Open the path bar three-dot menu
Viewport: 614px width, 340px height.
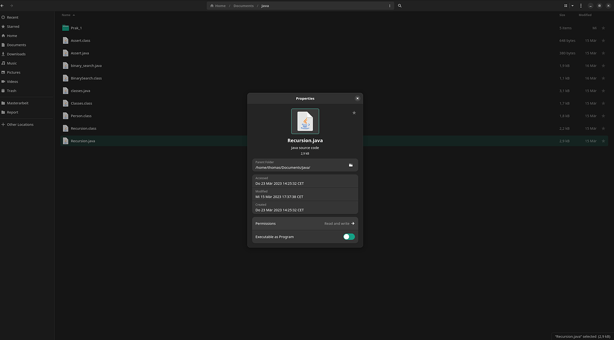pos(390,5)
